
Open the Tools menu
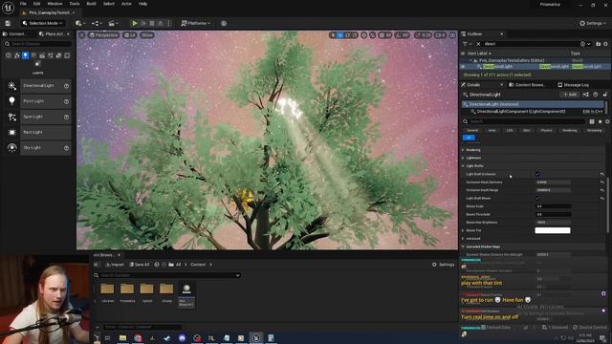pyautogui.click(x=75, y=4)
